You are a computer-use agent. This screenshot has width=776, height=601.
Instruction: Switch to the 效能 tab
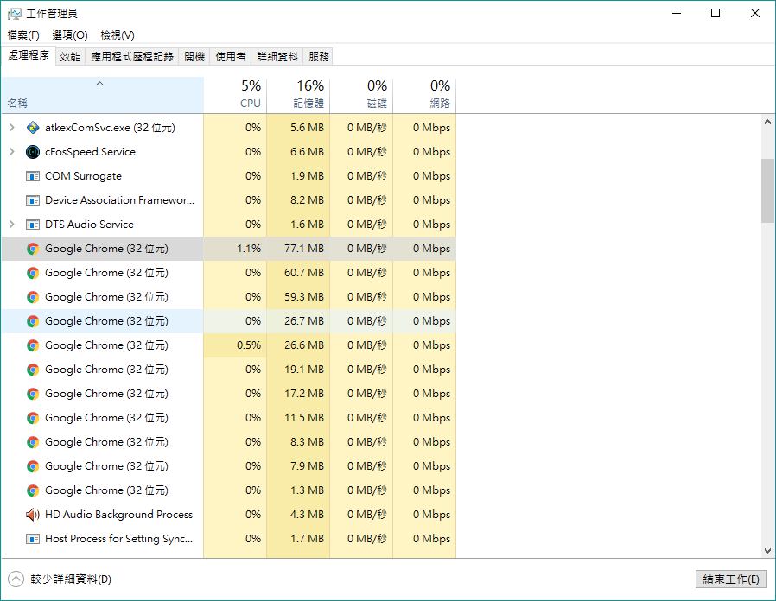[70, 57]
